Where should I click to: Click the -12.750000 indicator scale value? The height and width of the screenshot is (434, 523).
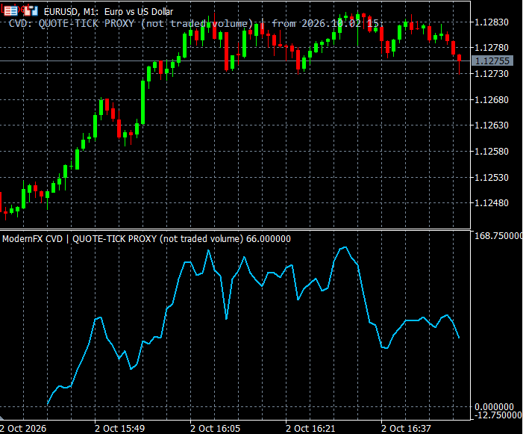498,415
